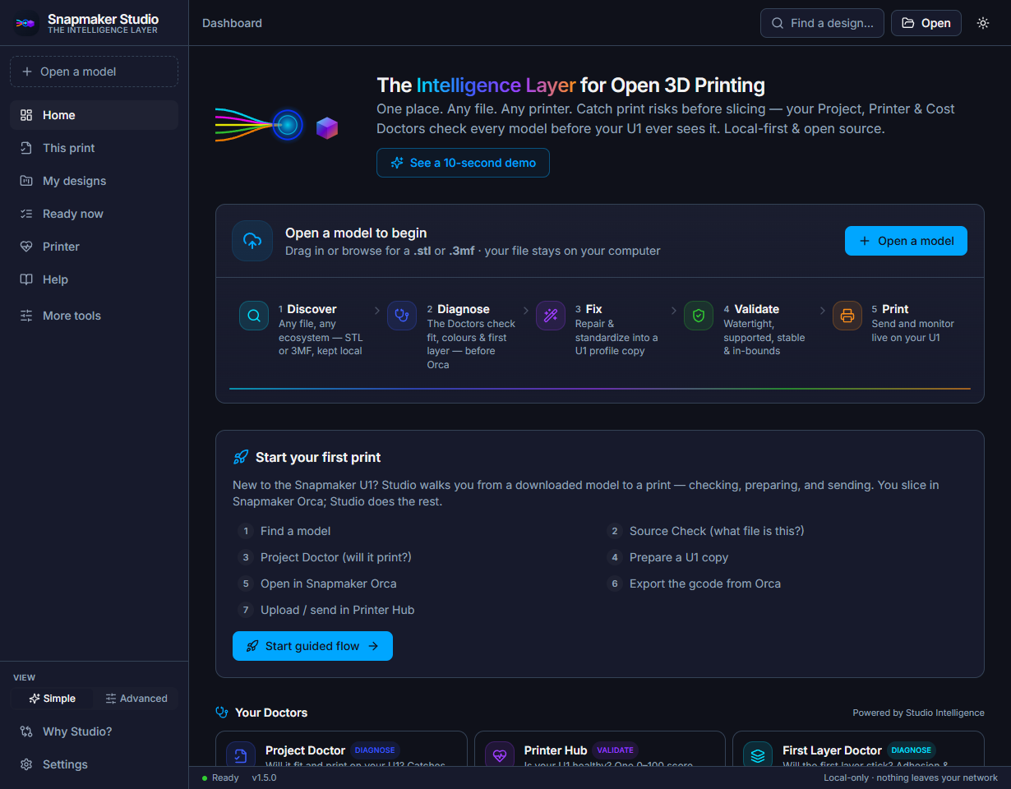Image resolution: width=1011 pixels, height=789 pixels.
Task: Click step 2 Source Check
Action: pyautogui.click(x=717, y=531)
